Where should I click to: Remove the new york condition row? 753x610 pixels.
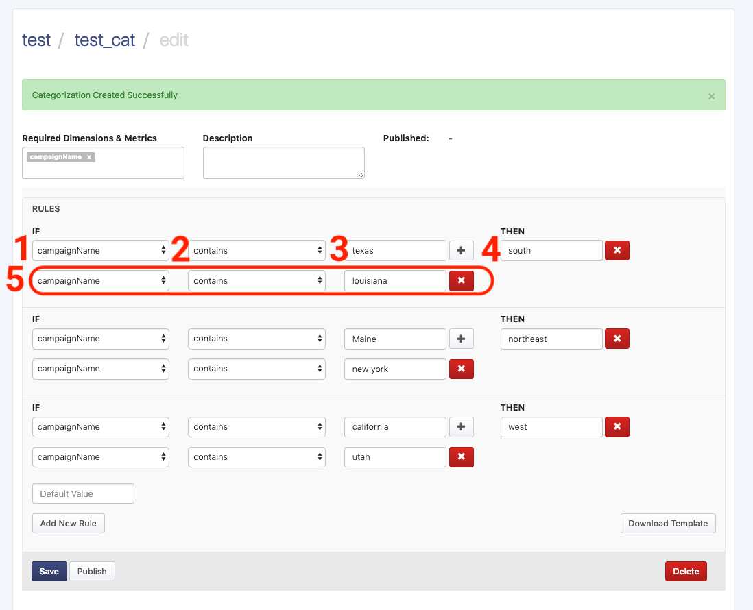(461, 369)
